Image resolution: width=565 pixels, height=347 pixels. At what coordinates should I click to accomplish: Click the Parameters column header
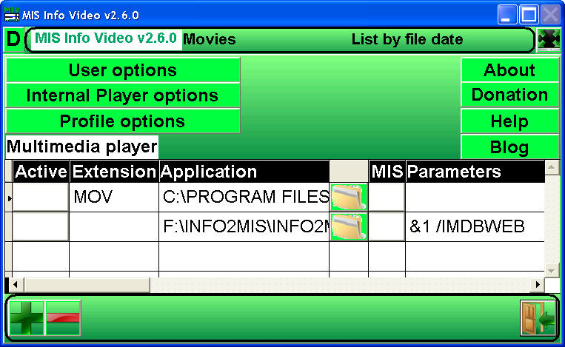point(475,172)
